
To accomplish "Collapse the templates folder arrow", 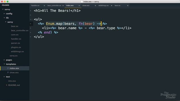I will point(4,64).
